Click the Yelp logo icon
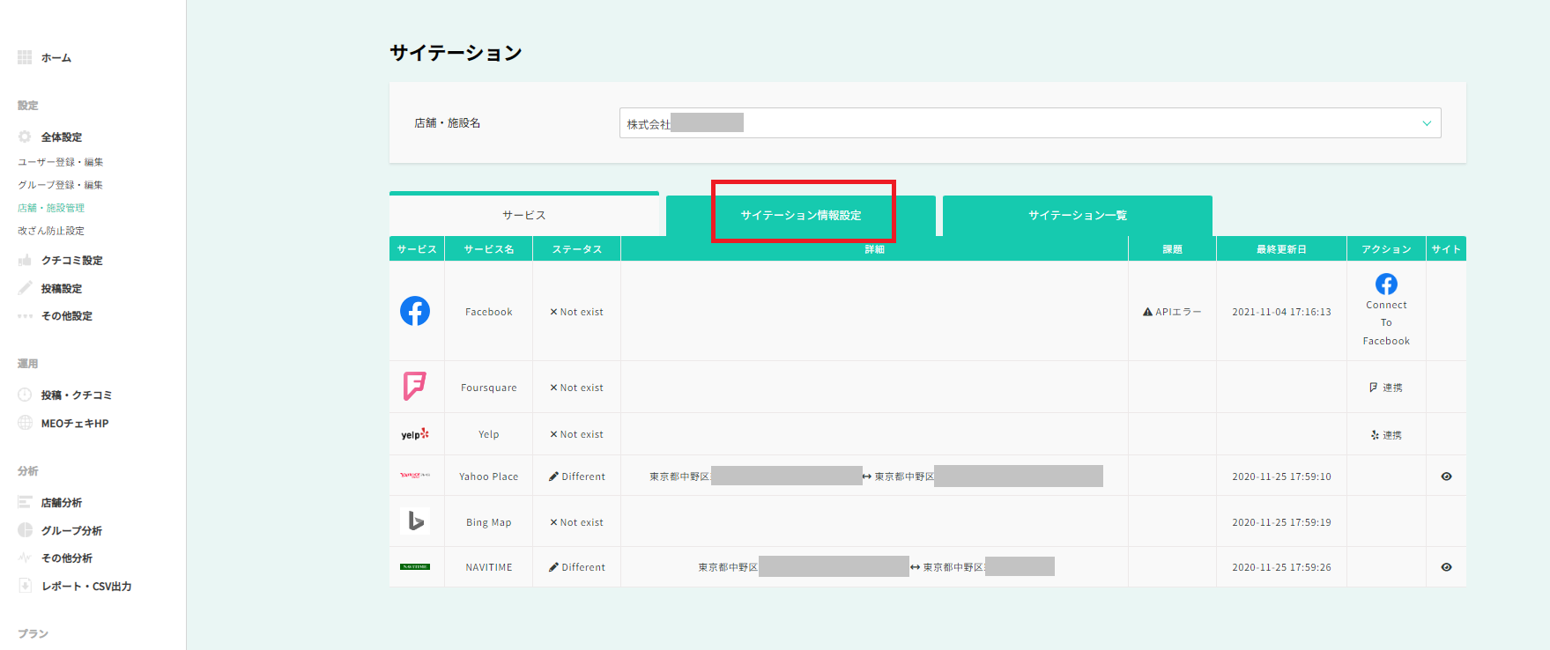This screenshot has height=650, width=1550. coord(415,434)
